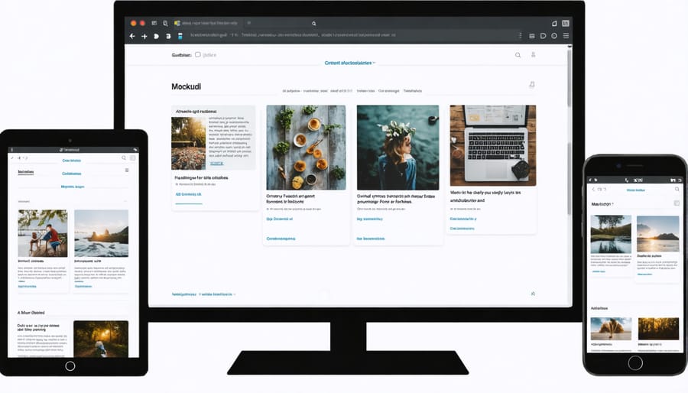Click the bell icon right of the Mockudl heading
688x393 pixels.
532,85
